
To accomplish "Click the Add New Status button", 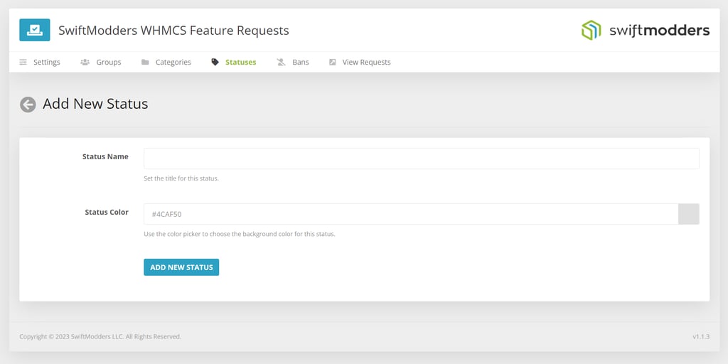I will click(181, 267).
